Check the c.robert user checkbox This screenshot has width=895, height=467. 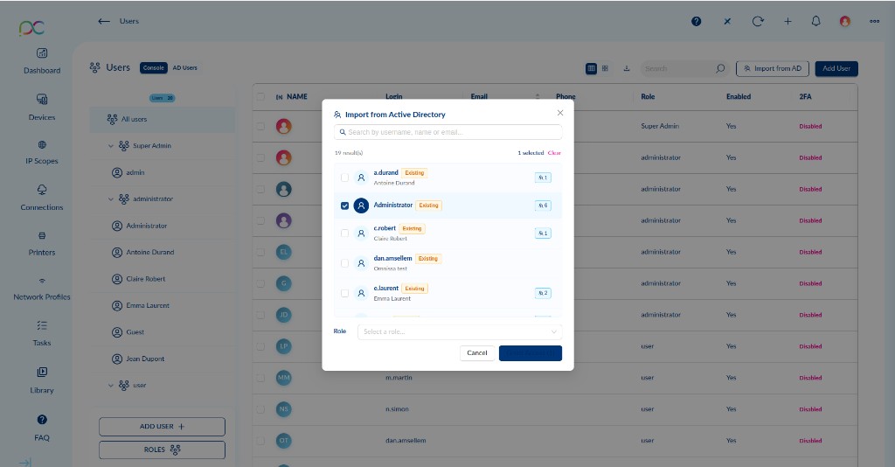[x=344, y=233]
